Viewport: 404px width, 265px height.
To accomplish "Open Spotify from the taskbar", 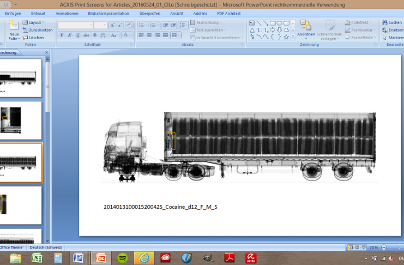I will [x=122, y=257].
